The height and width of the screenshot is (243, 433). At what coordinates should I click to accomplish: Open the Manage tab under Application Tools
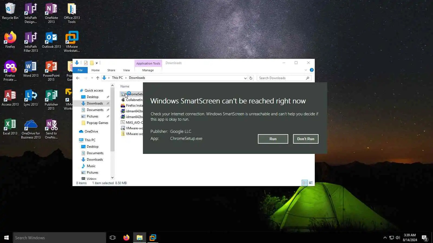[148, 70]
